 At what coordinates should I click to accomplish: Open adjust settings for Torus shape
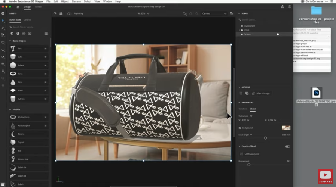pos(45,74)
